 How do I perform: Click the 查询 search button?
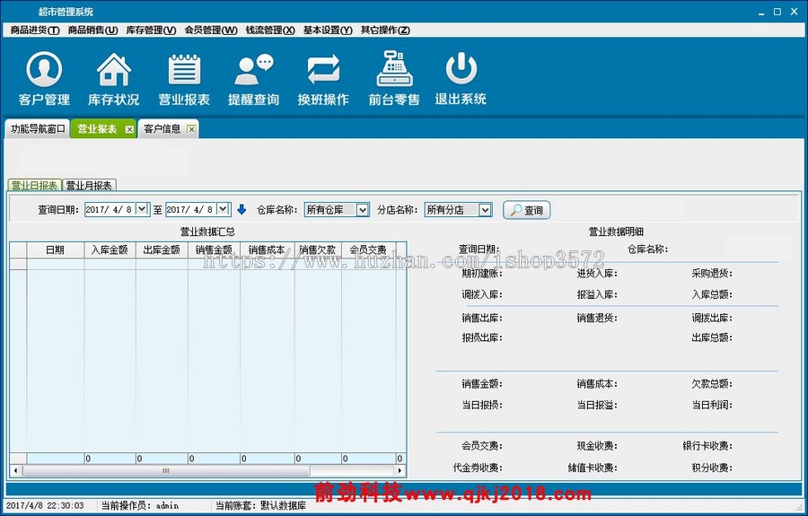coord(527,210)
